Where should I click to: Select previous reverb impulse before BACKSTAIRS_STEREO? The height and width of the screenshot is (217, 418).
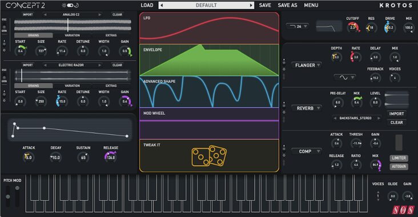point(335,118)
